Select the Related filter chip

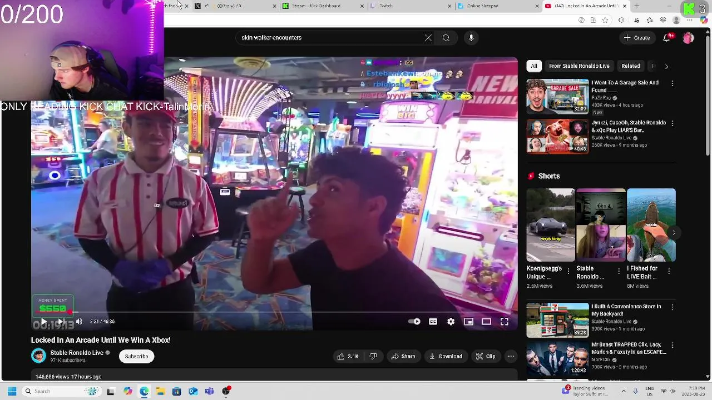pos(630,66)
